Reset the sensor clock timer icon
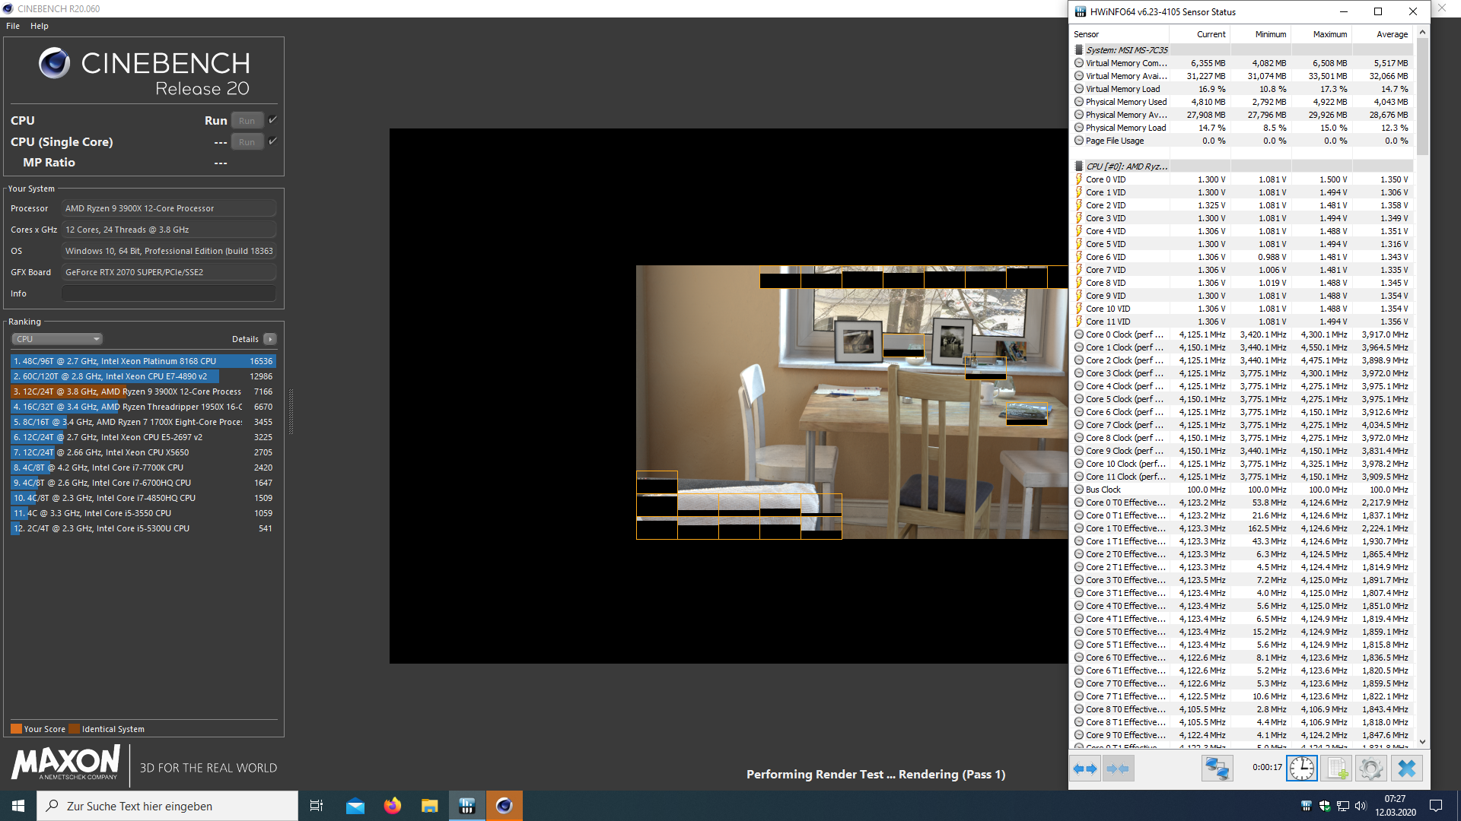 coord(1302,769)
